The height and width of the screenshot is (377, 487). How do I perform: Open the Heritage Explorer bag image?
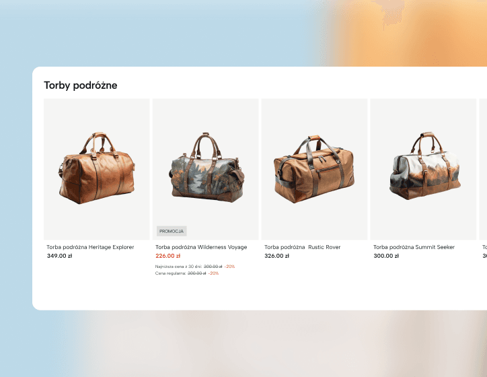pos(97,169)
